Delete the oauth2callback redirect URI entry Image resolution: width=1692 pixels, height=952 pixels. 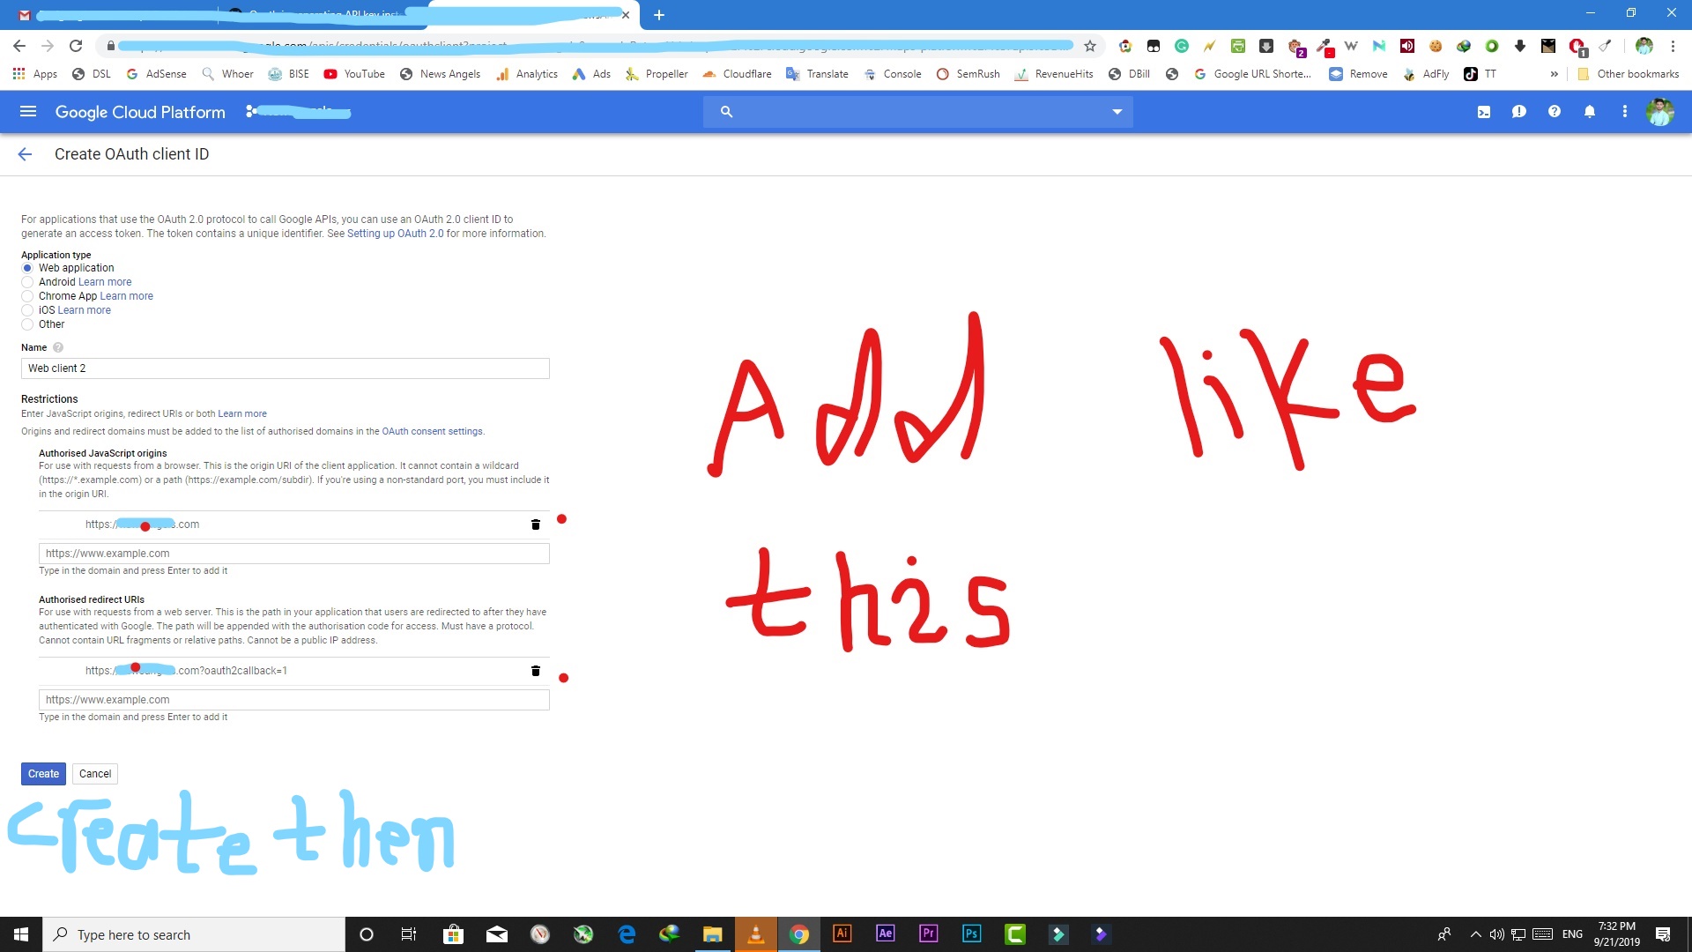pyautogui.click(x=535, y=671)
